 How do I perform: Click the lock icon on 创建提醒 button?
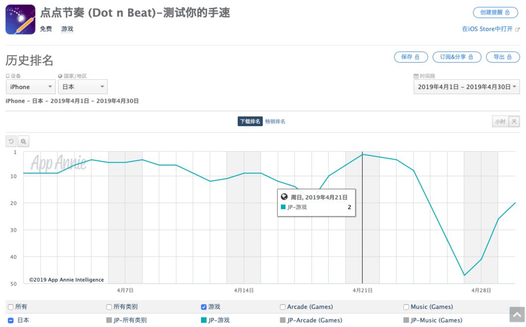point(507,12)
